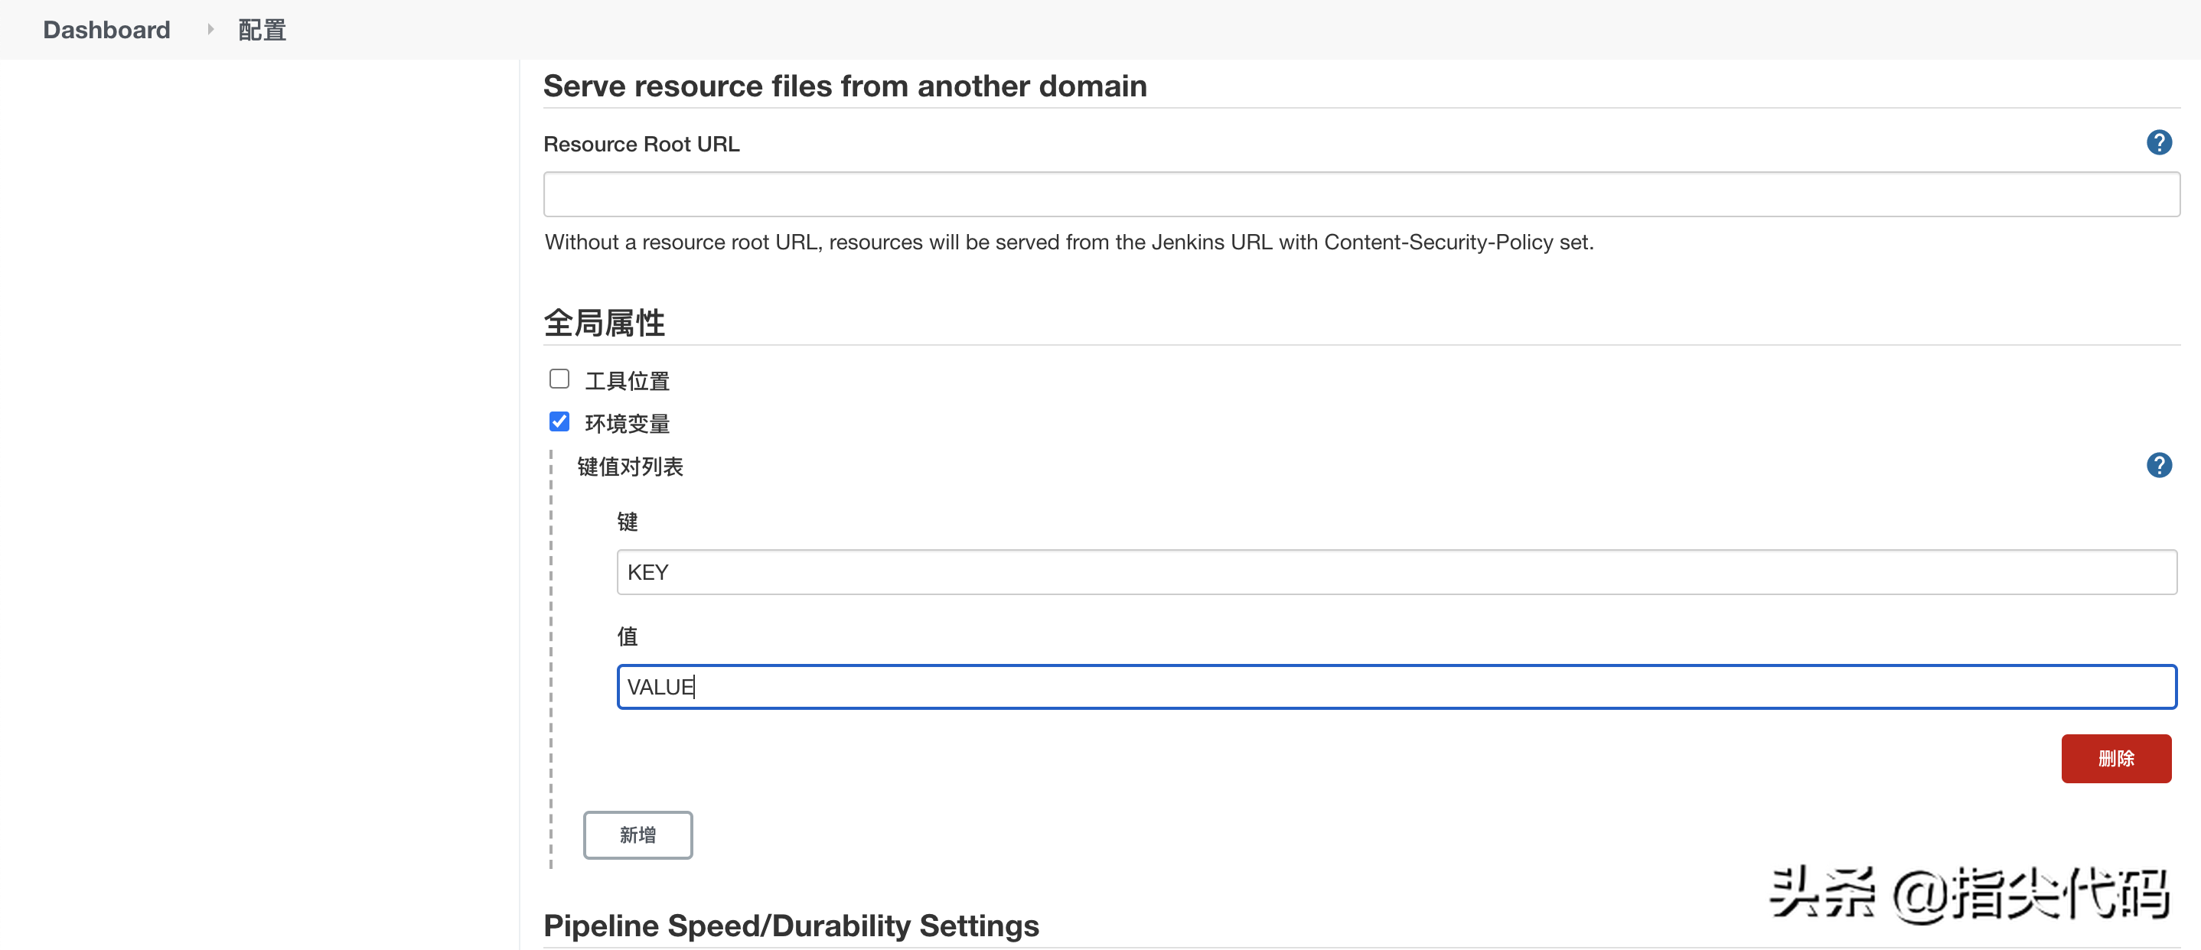Click the Pipeline Speed/Durability Settings heading
Screen dimensions: 2201x950
pos(791,926)
